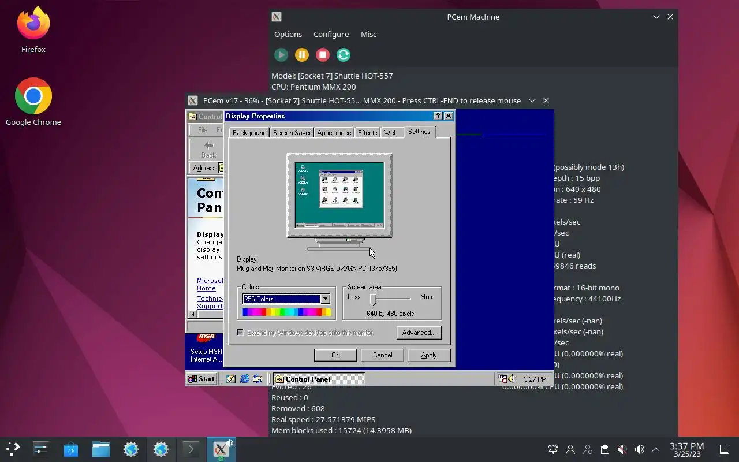This screenshot has height=462, width=739.
Task: Open the Discover software store
Action: click(71, 449)
